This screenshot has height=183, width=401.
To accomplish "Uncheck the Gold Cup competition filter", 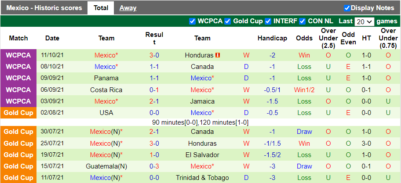I will [x=227, y=21].
